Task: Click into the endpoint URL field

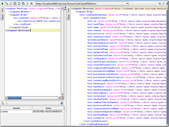Action: tap(81, 4)
